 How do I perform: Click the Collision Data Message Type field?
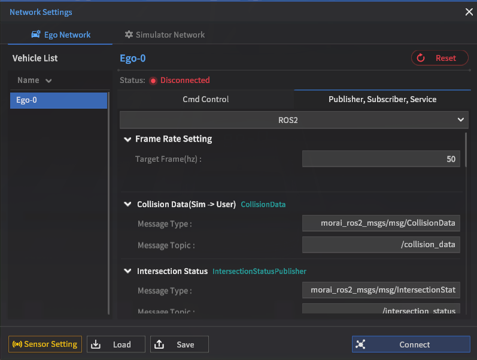381,223
